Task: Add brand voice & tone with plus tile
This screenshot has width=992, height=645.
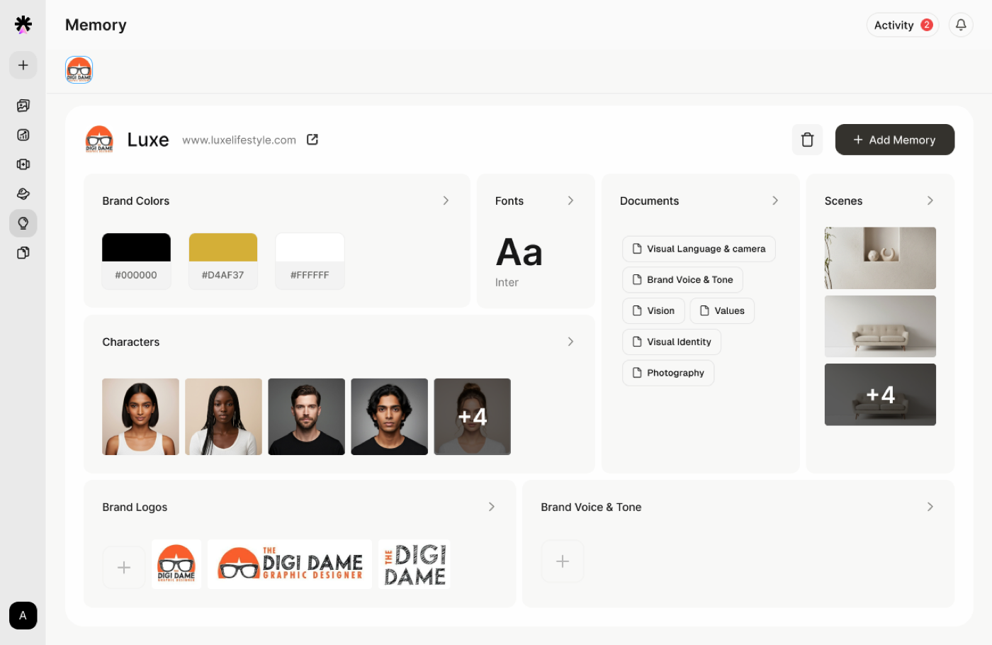Action: point(563,561)
